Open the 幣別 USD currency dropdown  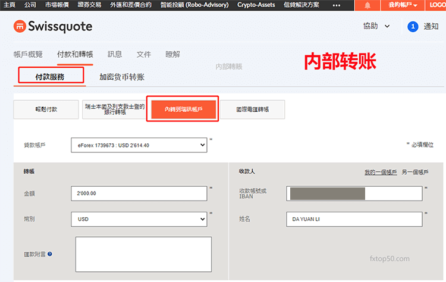139,219
